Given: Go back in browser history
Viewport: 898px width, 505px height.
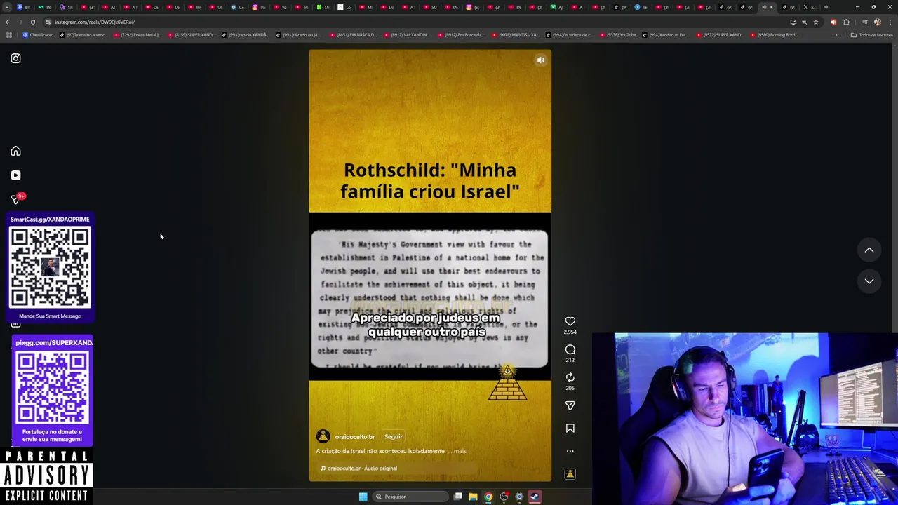Looking at the screenshot, I should click(8, 22).
